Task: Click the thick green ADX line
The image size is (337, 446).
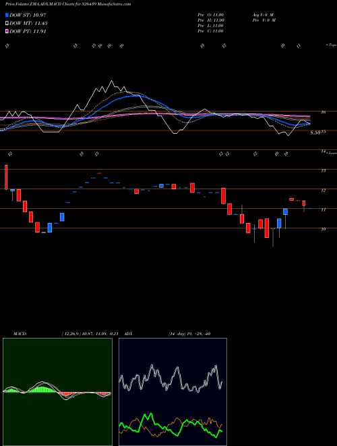Action: (171, 425)
